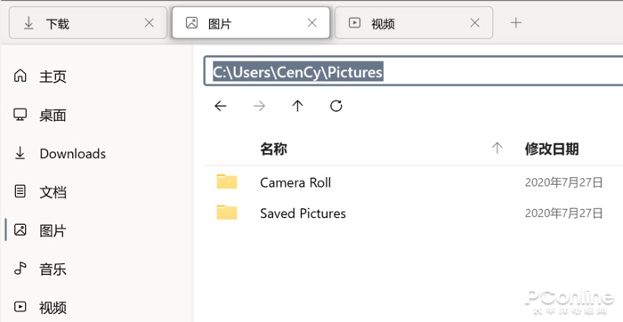Refresh the current folder view
Image resolution: width=623 pixels, height=322 pixels.
point(336,106)
